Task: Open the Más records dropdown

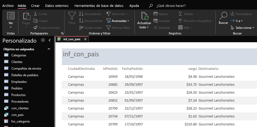Action: [x=185, y=28]
